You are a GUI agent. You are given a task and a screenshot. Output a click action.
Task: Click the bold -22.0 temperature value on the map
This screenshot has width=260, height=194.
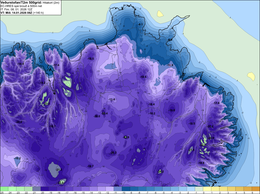60,183
